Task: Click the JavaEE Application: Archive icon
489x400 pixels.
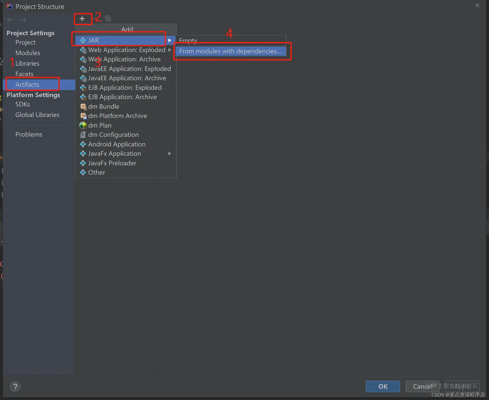Action: tap(83, 78)
